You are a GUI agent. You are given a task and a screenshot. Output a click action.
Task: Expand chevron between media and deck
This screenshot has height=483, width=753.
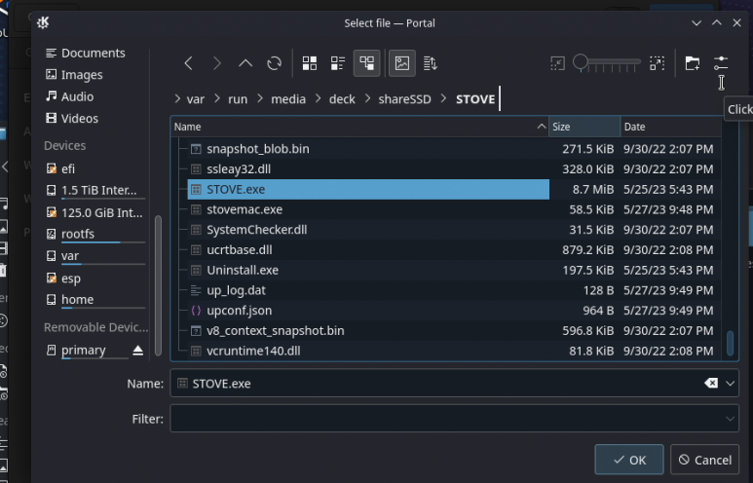(319, 98)
